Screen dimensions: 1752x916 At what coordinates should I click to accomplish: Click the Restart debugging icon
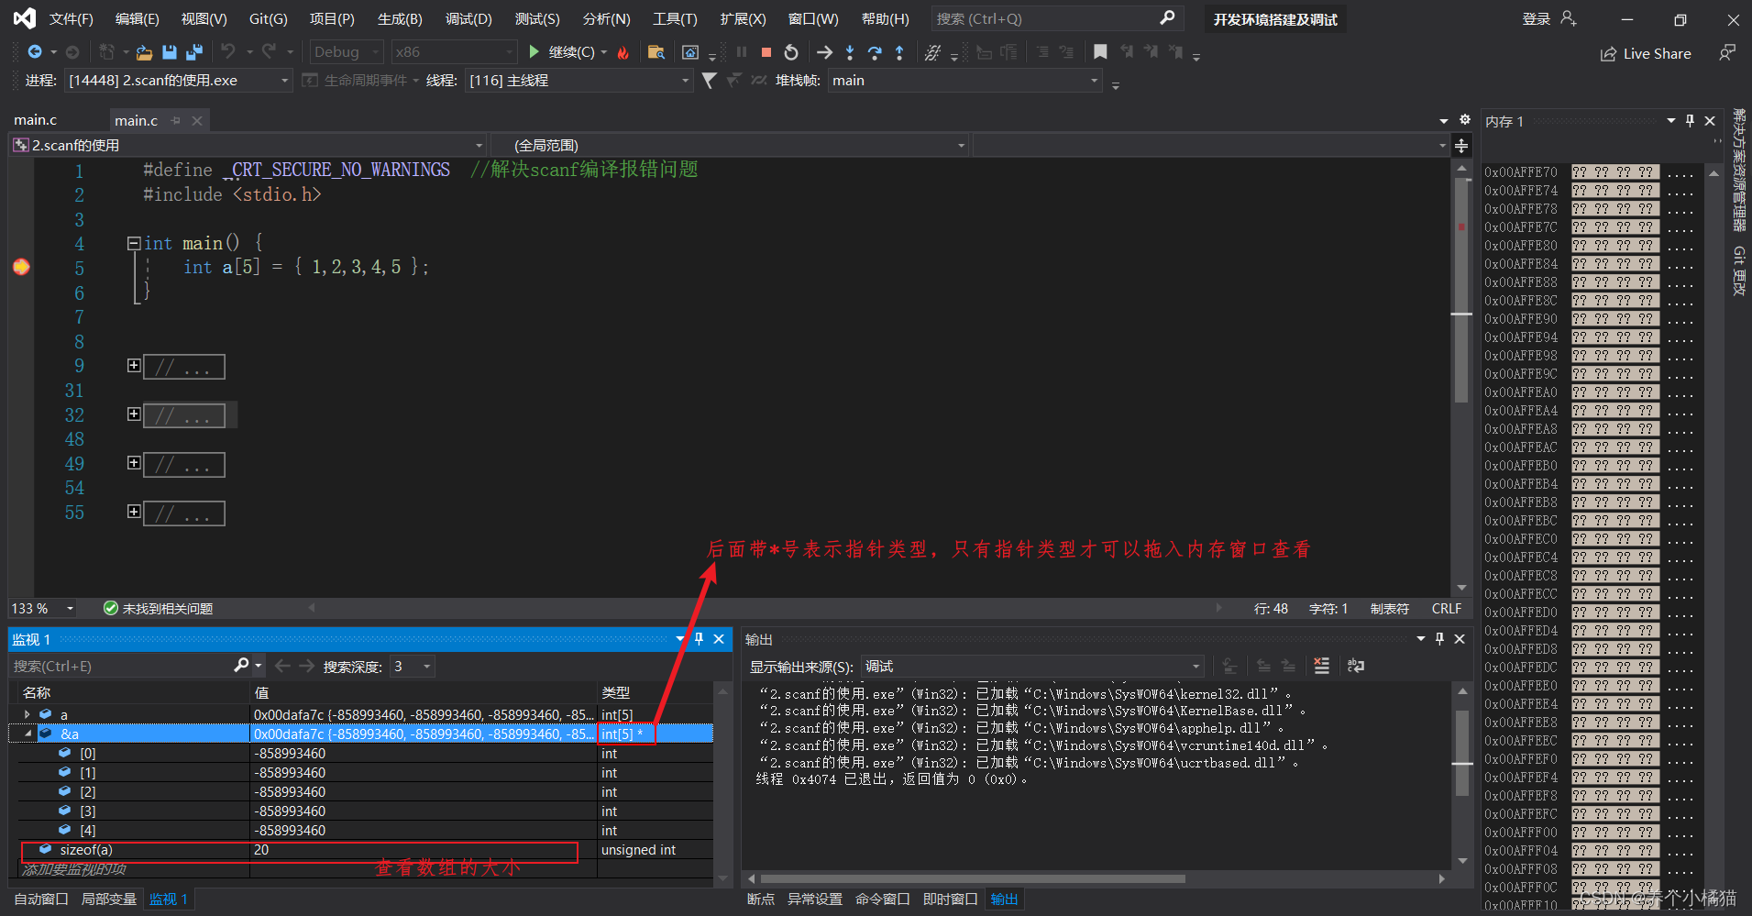pyautogui.click(x=791, y=52)
